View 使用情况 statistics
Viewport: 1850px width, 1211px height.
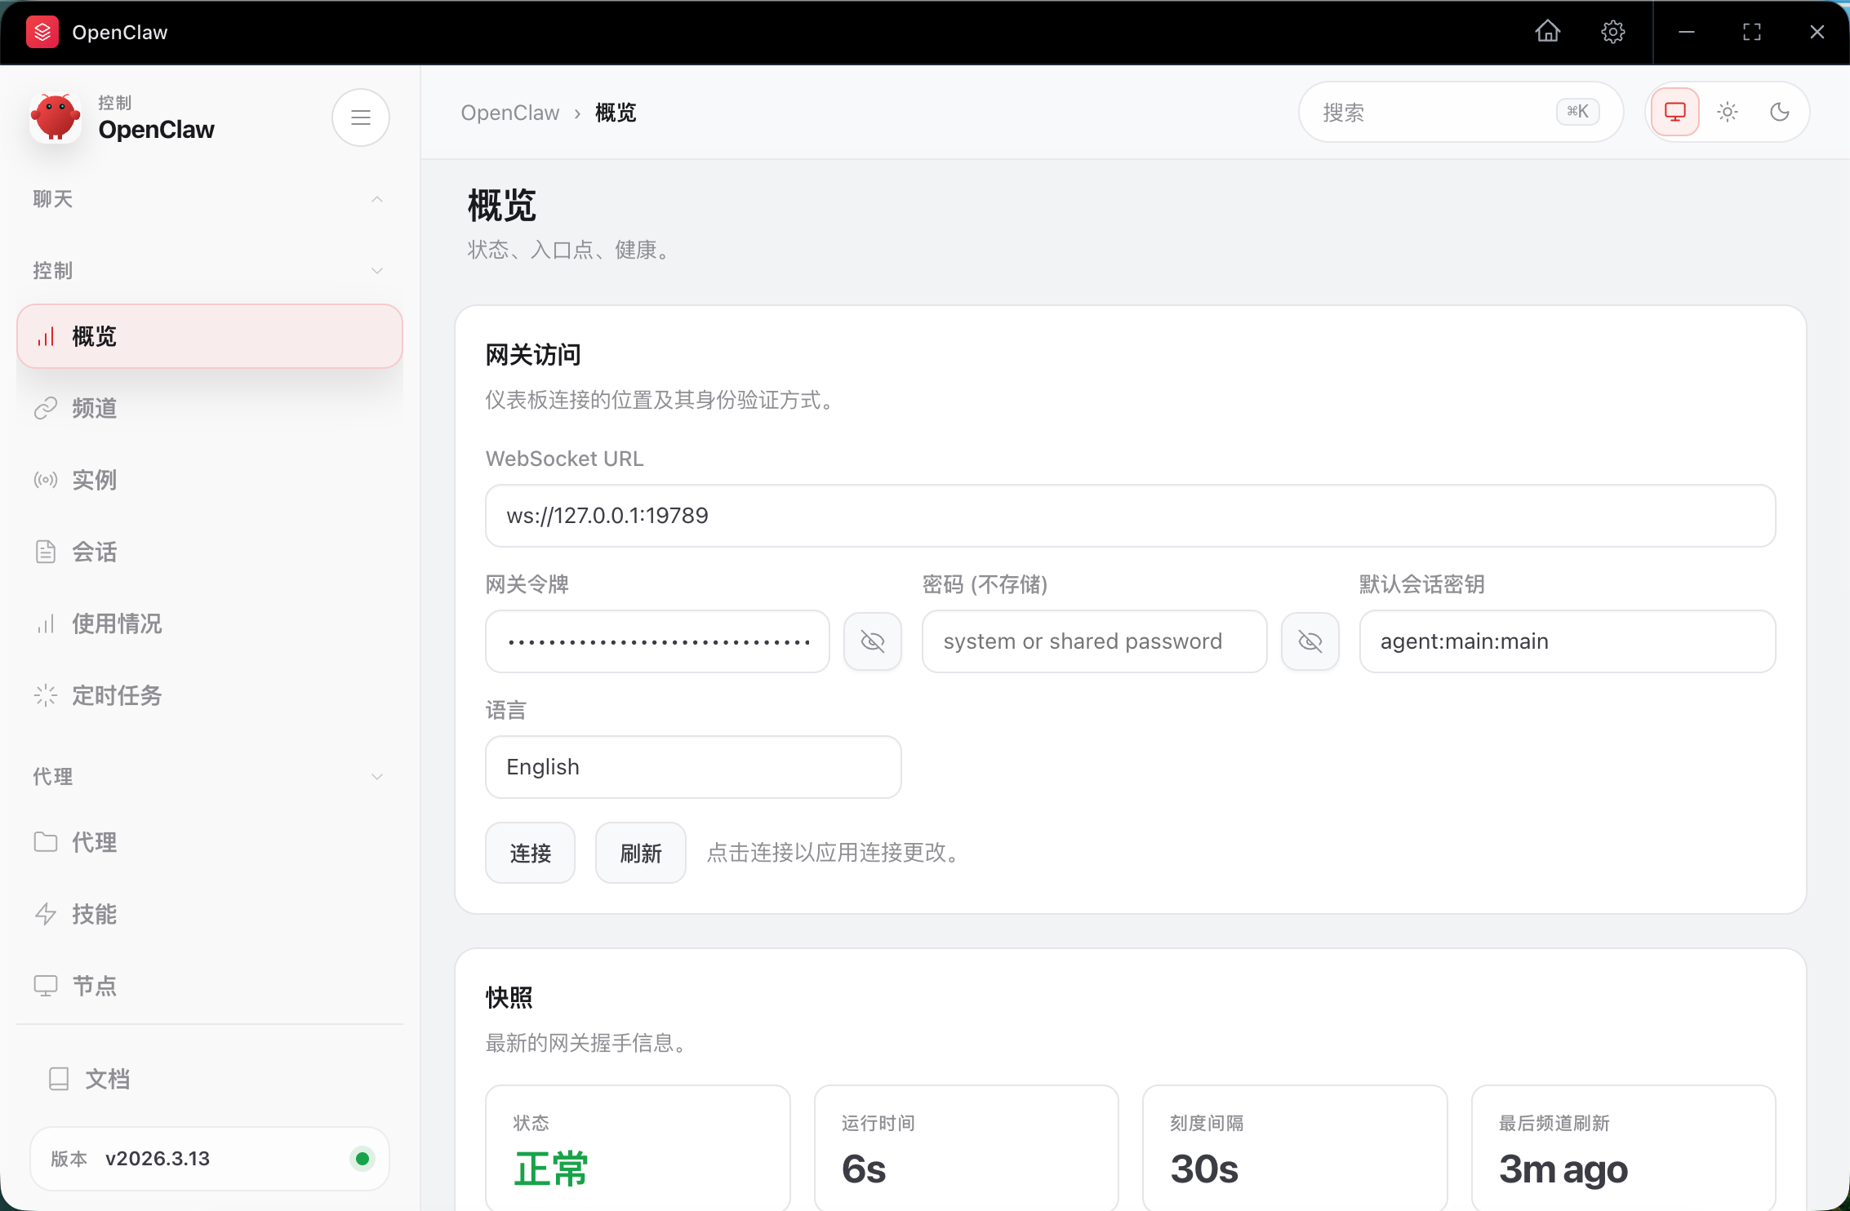click(x=116, y=623)
